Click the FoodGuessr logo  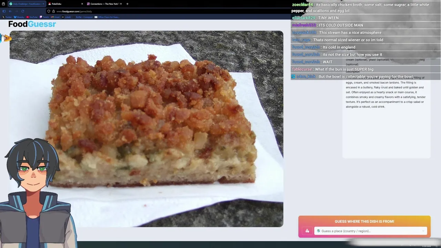pos(32,24)
